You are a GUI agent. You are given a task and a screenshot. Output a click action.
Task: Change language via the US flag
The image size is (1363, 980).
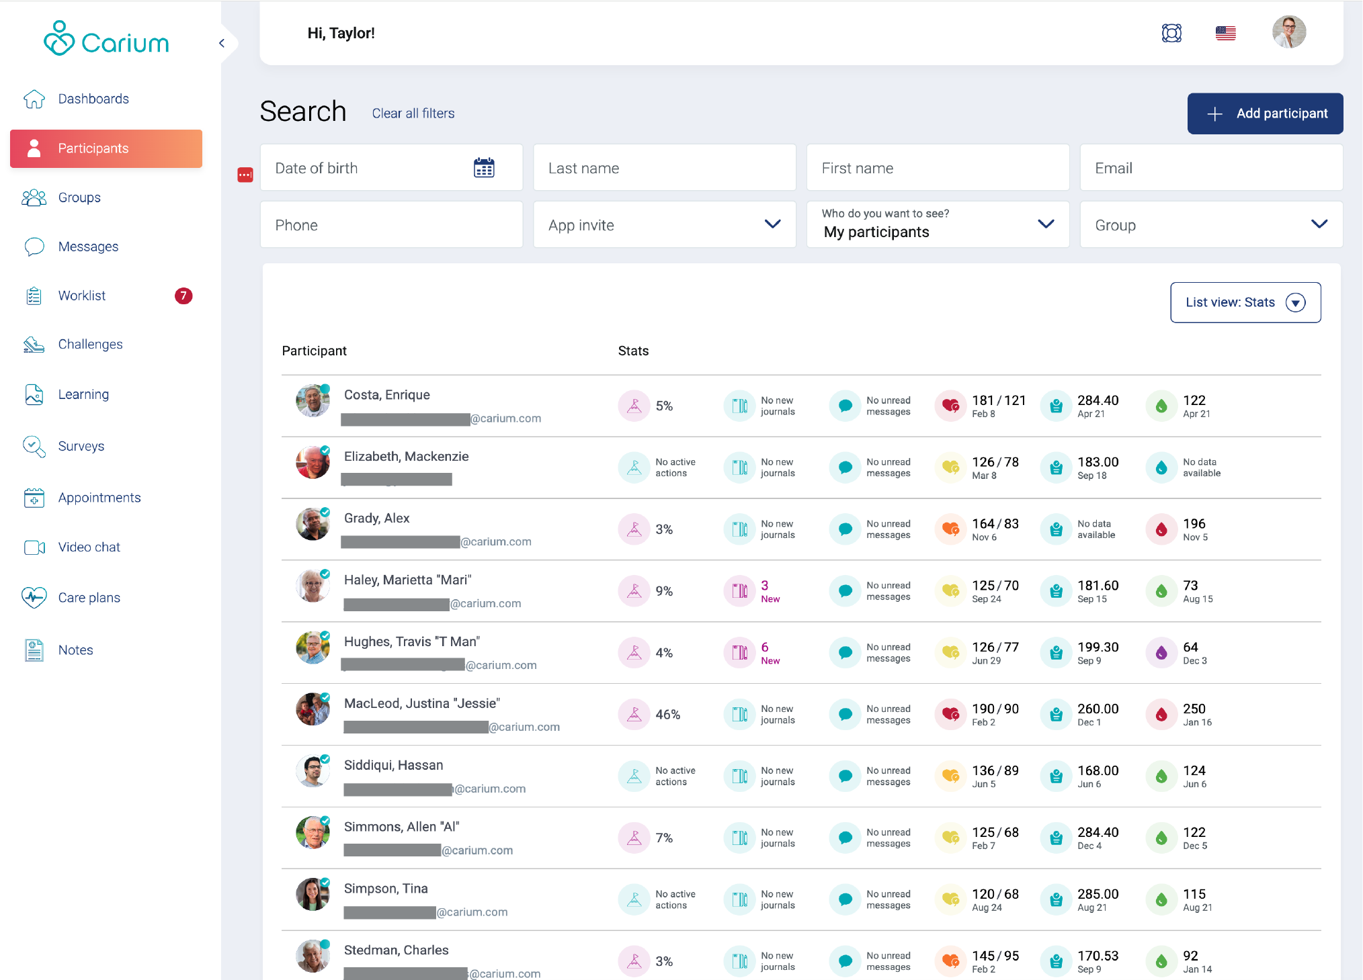[1225, 33]
